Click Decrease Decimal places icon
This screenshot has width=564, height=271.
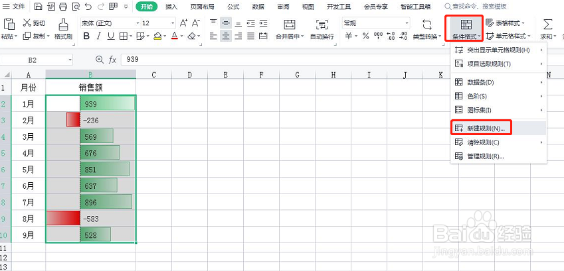tap(404, 36)
